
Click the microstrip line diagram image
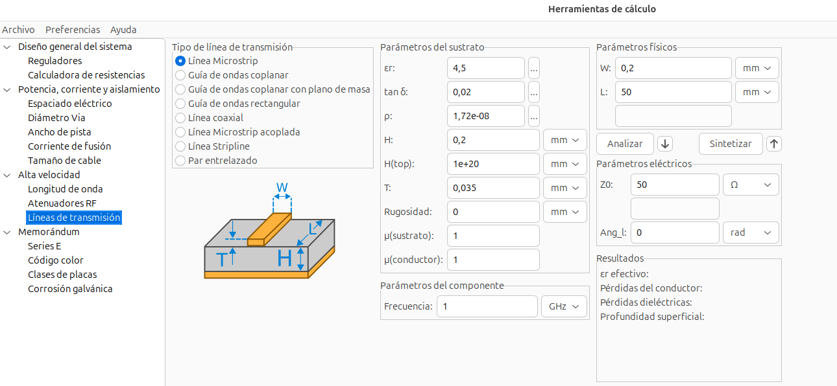tap(269, 233)
